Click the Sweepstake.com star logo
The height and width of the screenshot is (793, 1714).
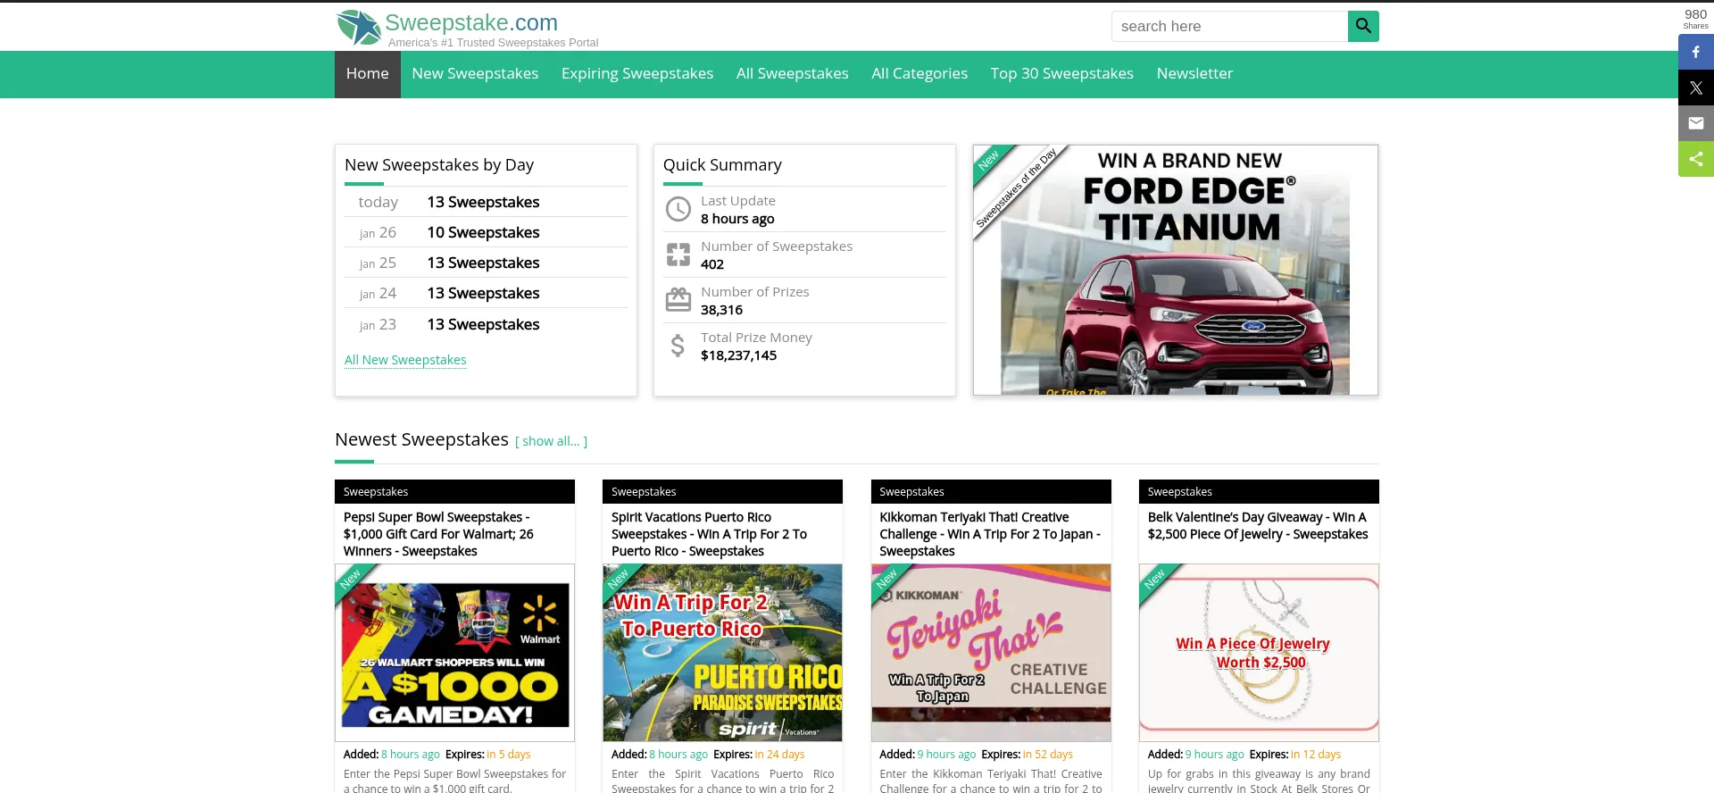click(359, 28)
